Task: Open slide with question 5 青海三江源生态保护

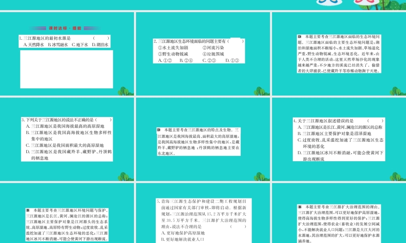Action: (203, 213)
